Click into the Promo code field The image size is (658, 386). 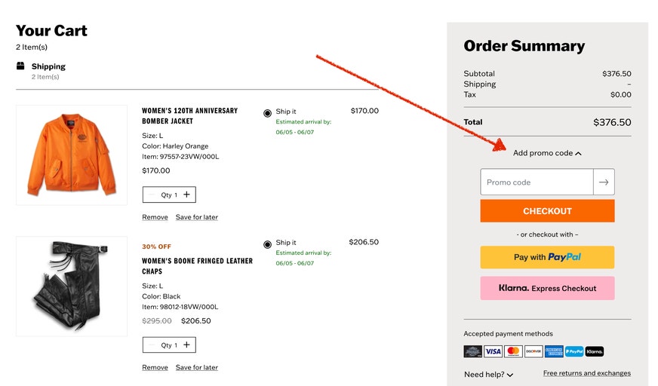537,182
